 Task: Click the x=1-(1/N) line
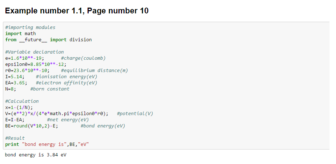[19, 108]
